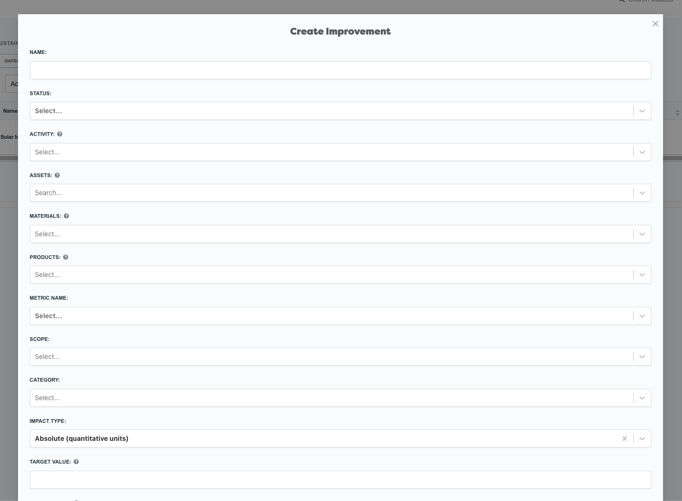Expand the Materials dropdown

pos(331,234)
